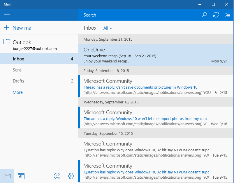Screen dimensions: 234x183
Task: Open the Drafts folder
Action: coord(39,81)
